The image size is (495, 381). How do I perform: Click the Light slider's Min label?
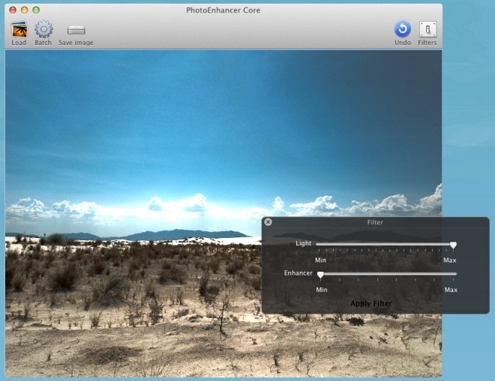(x=320, y=260)
